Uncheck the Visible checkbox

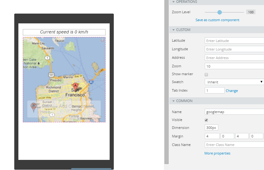tap(206, 120)
